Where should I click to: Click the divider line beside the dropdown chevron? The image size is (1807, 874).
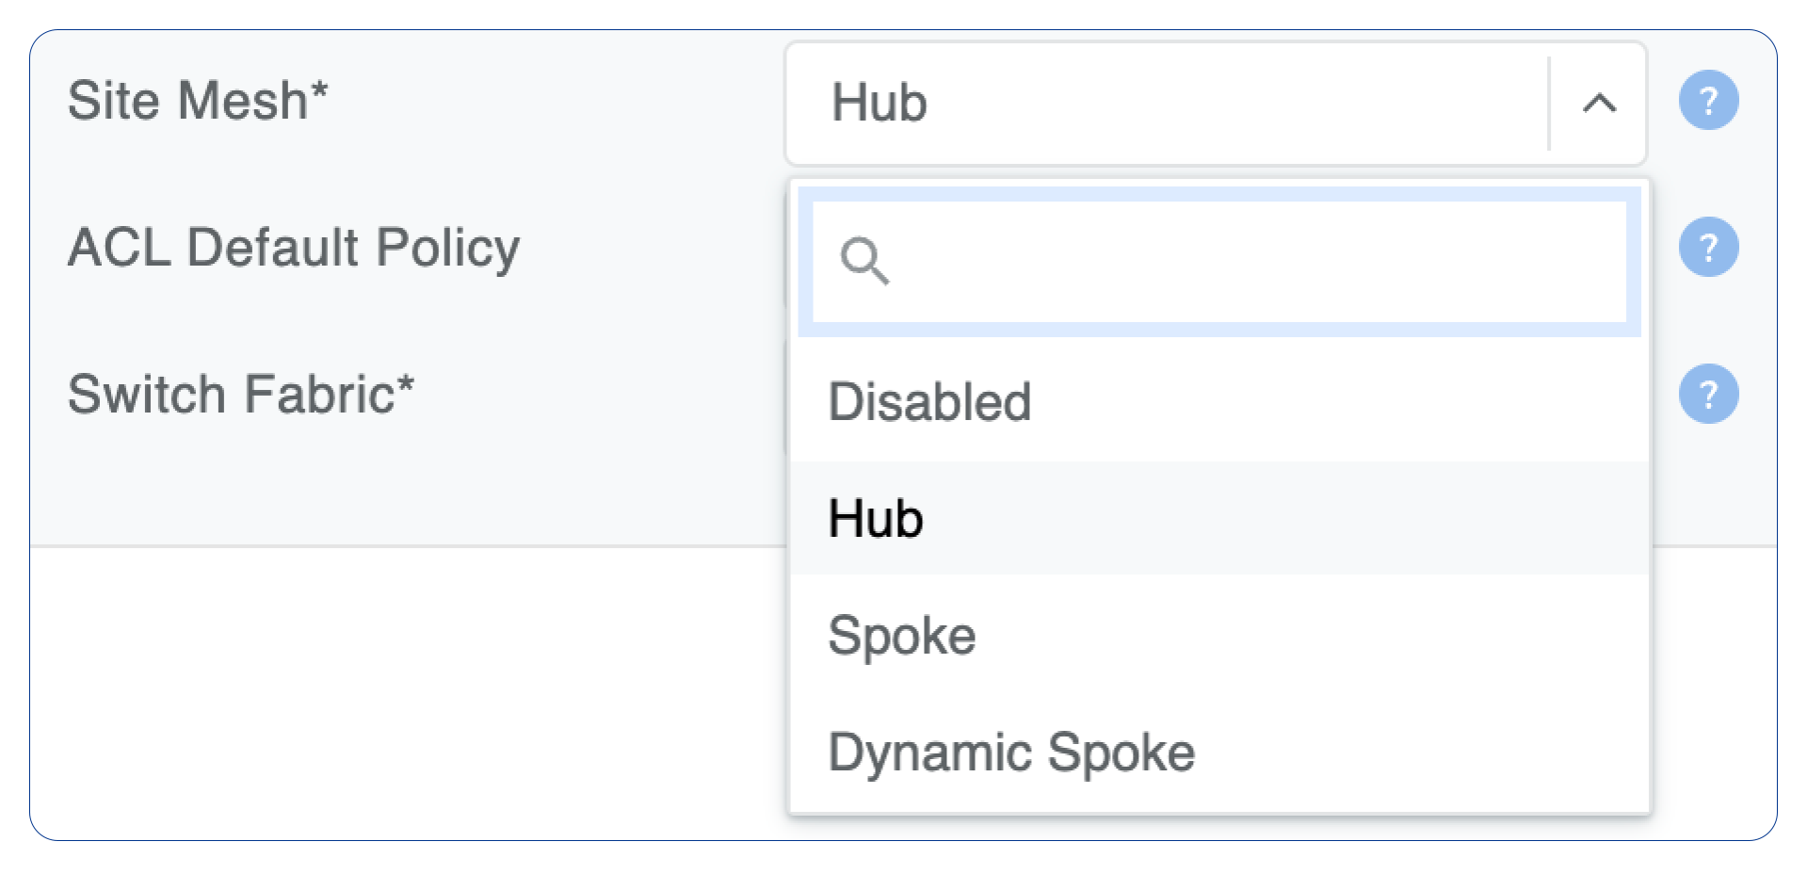(1549, 103)
